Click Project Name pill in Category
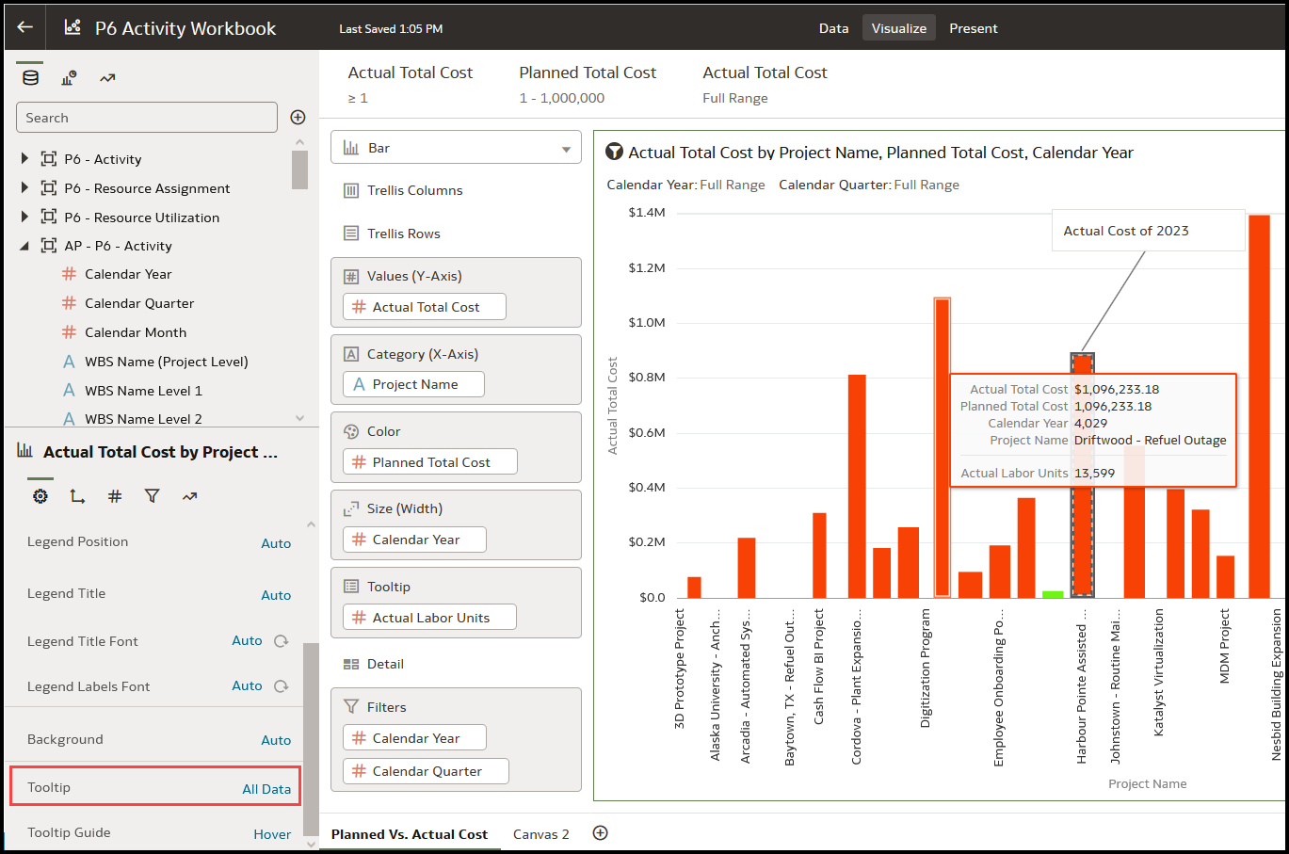This screenshot has width=1289, height=854. tap(413, 384)
